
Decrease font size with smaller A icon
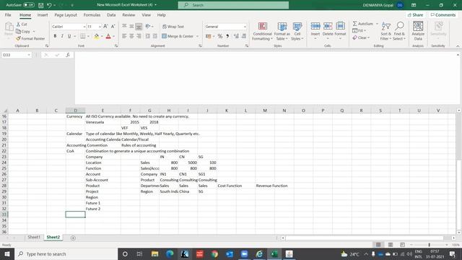113,27
